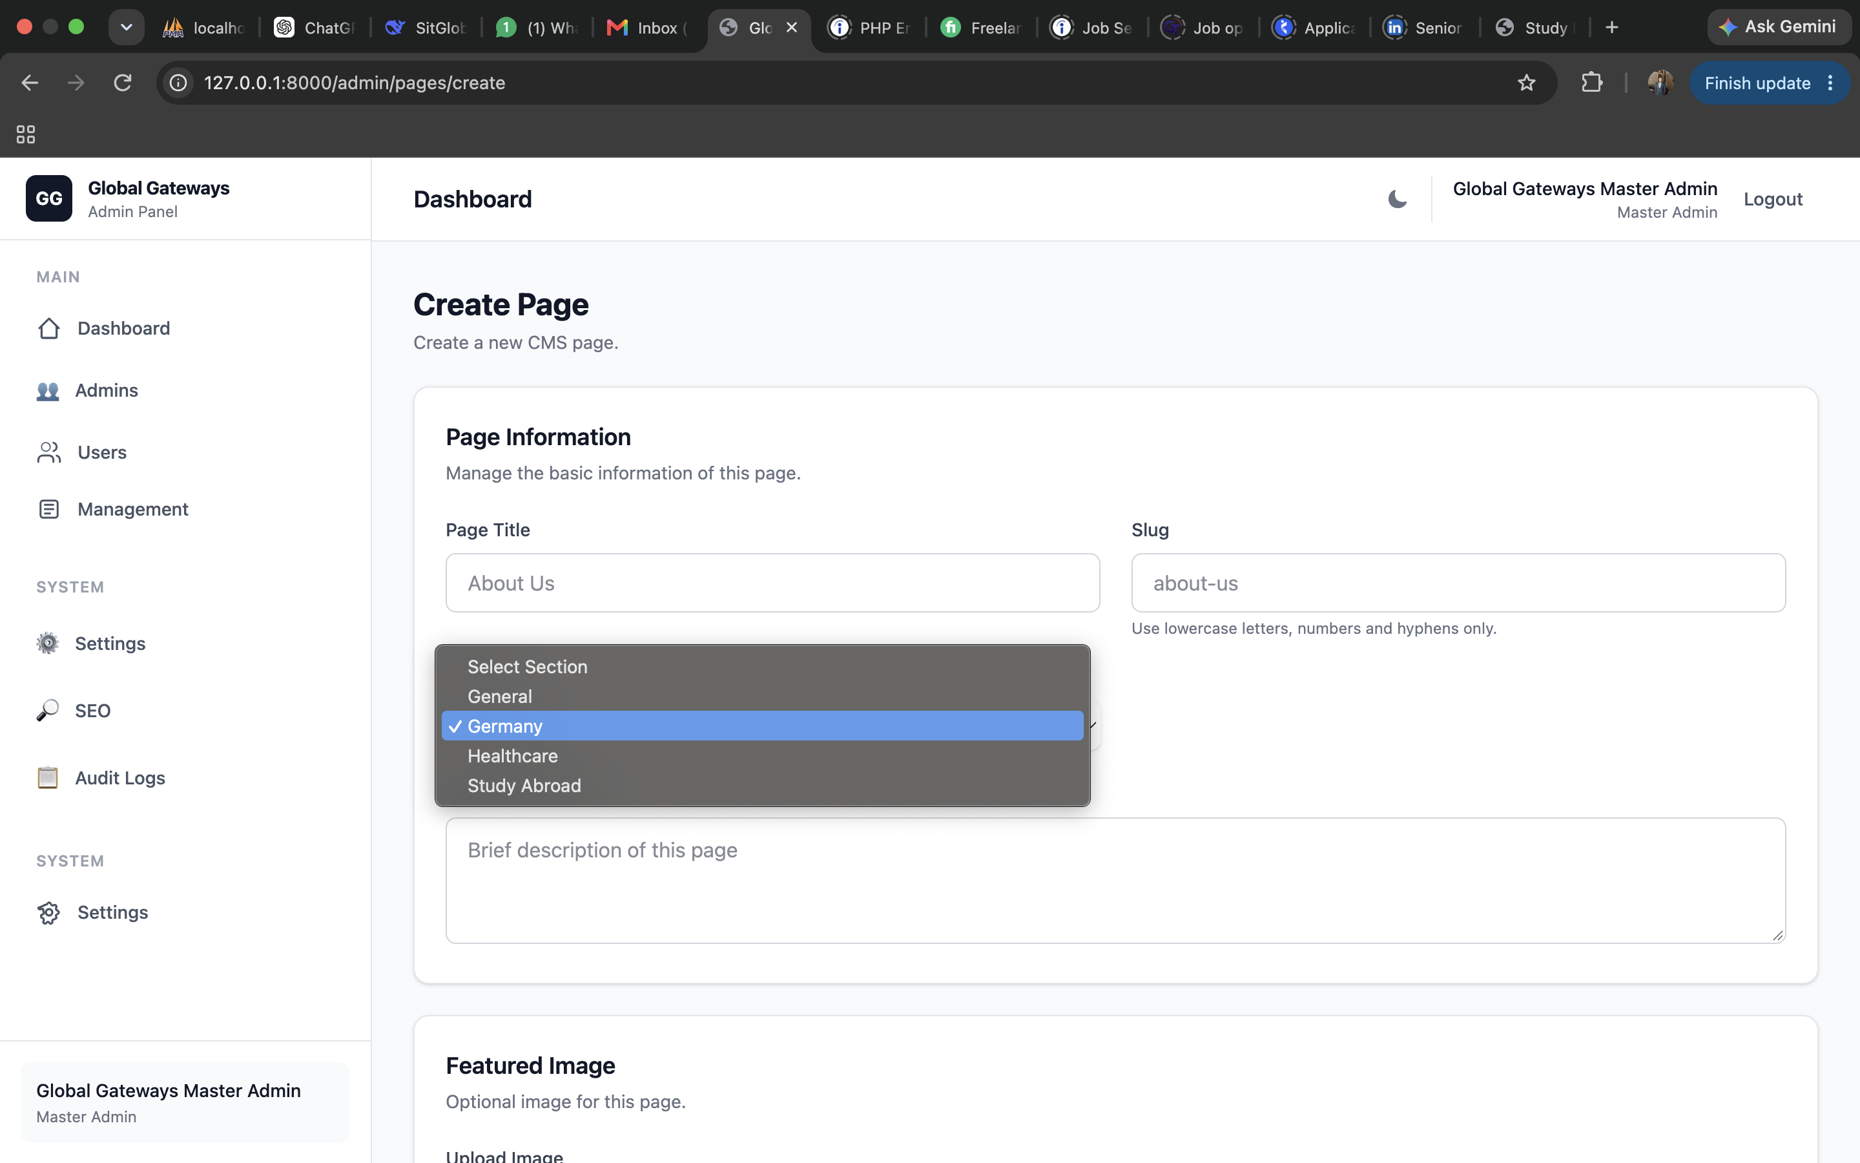Select the General option in the dropdown
The image size is (1860, 1163).
763,696
